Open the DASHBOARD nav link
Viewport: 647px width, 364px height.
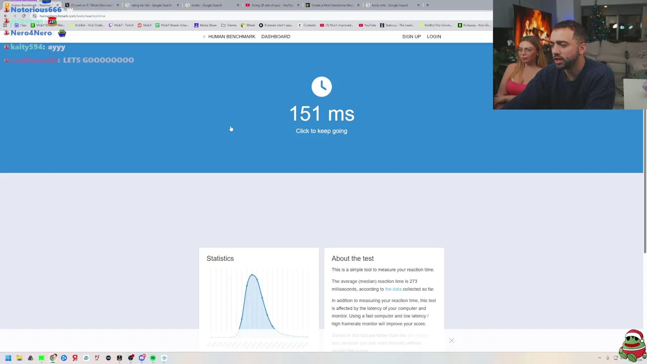click(x=275, y=36)
